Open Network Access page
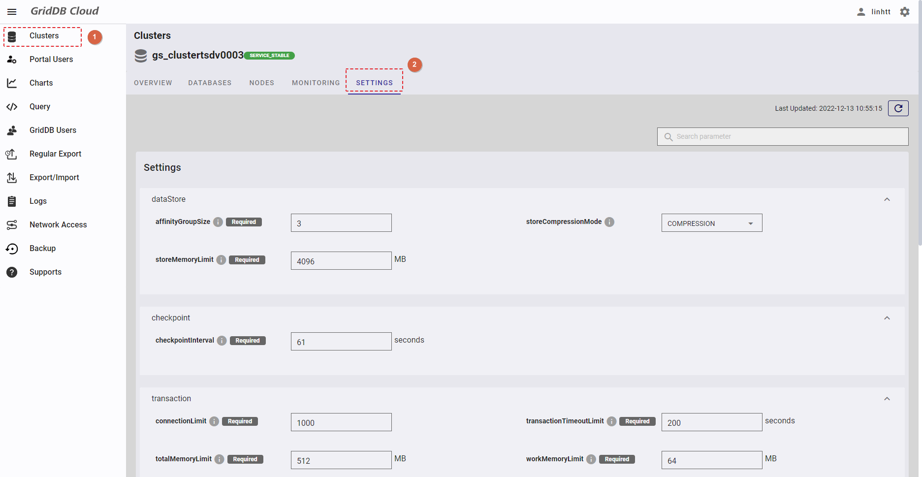This screenshot has width=922, height=477. (58, 225)
